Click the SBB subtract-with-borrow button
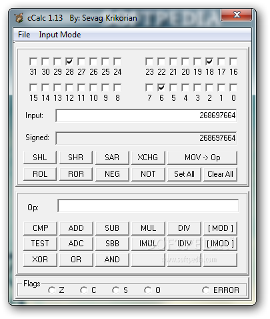This screenshot has height=319, width=270. pos(112,244)
